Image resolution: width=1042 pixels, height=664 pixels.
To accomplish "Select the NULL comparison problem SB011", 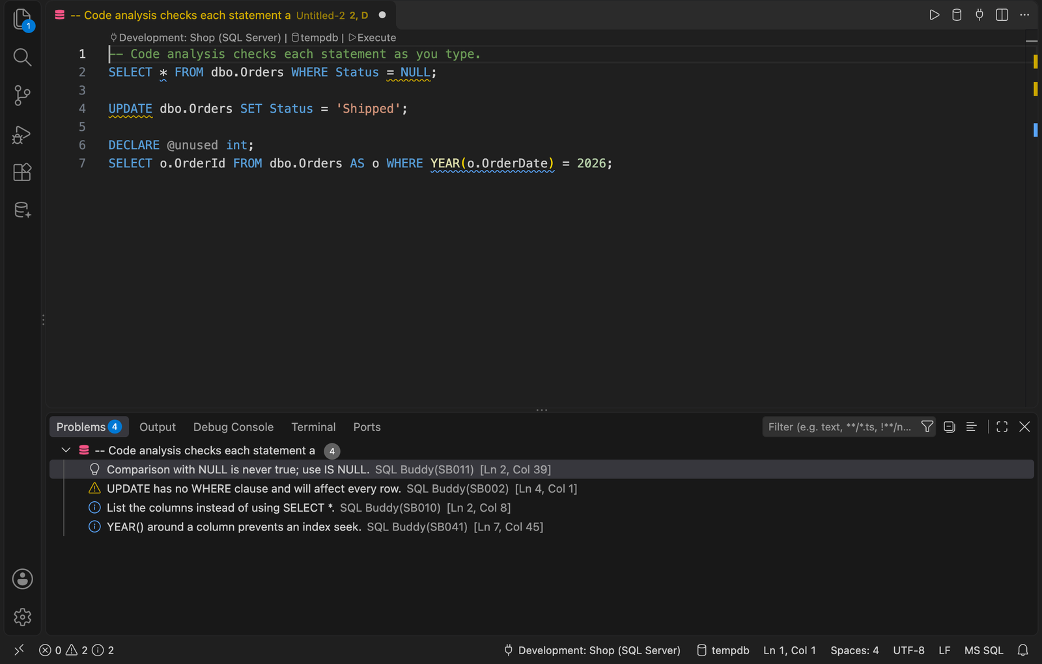I will pyautogui.click(x=542, y=469).
